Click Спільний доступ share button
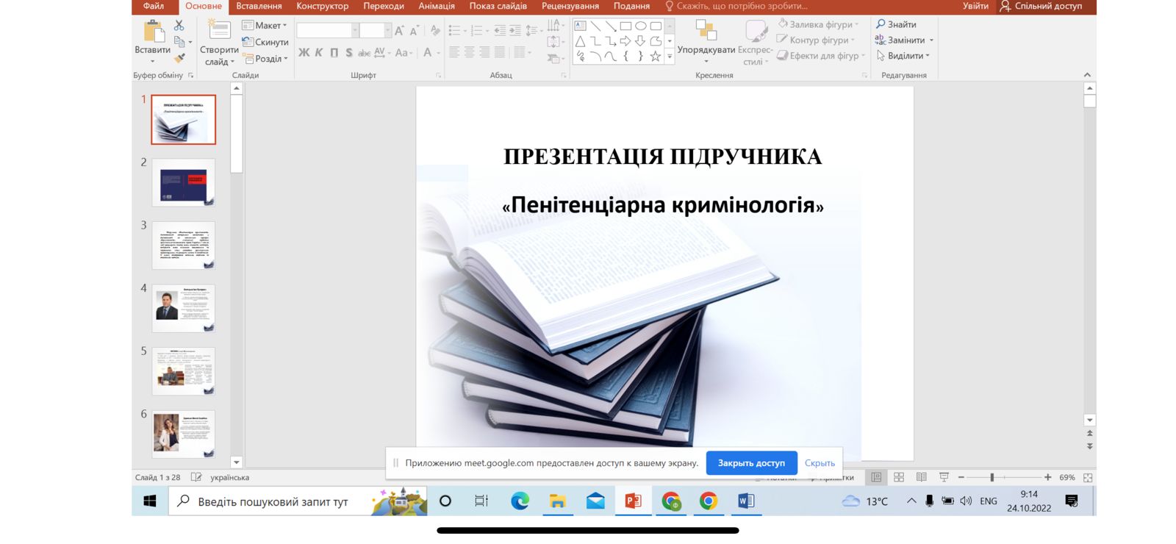 click(x=1041, y=6)
